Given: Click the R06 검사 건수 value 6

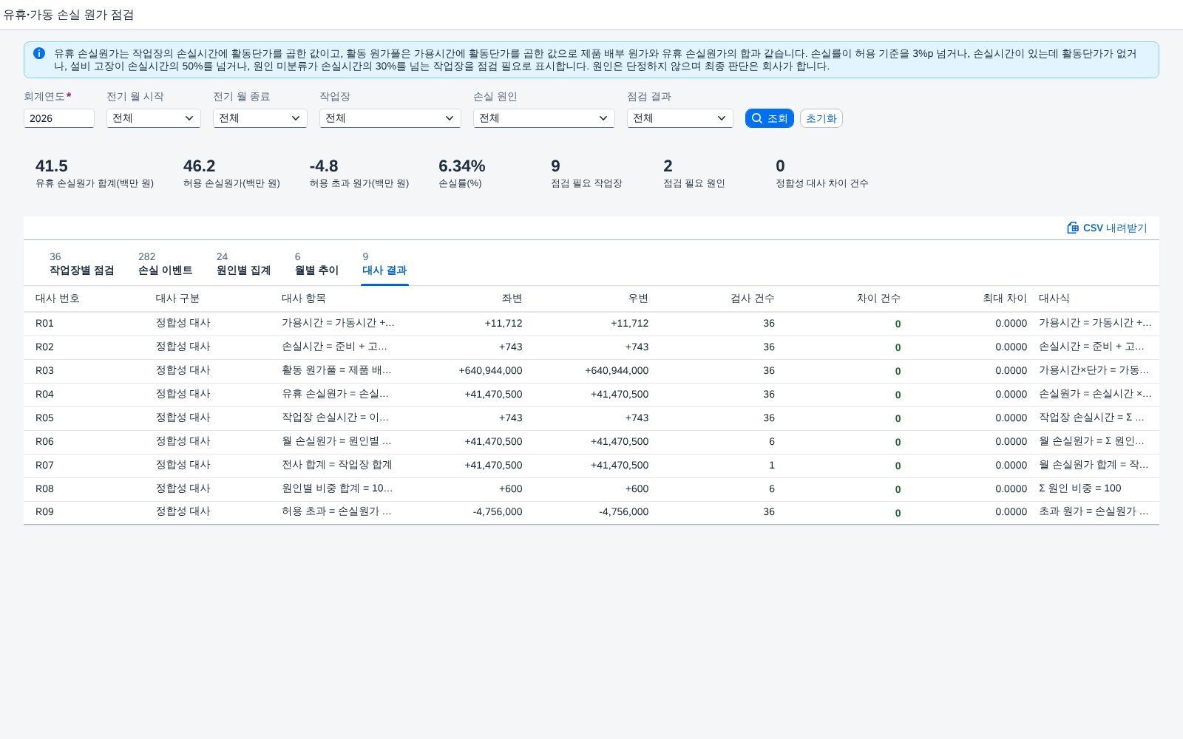Looking at the screenshot, I should (772, 441).
